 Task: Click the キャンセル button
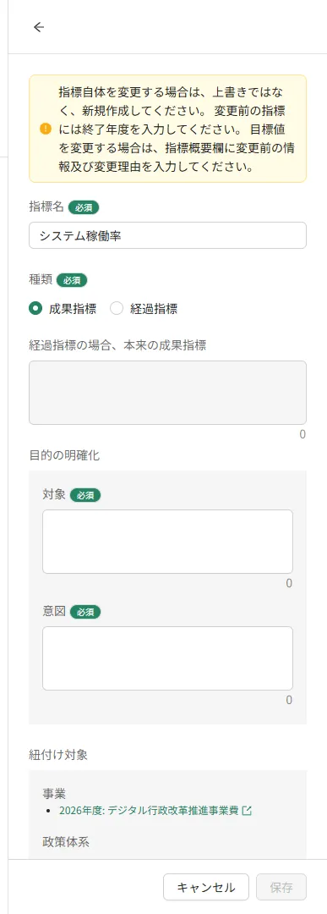206,887
